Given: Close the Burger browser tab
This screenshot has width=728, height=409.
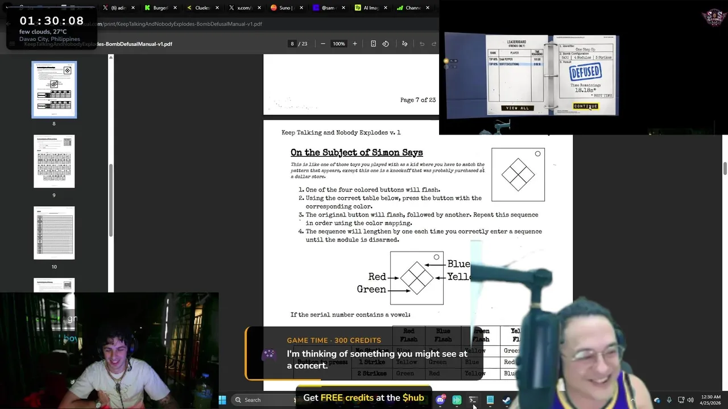Looking at the screenshot, I should (x=175, y=8).
